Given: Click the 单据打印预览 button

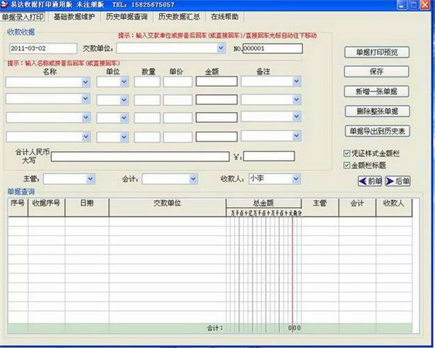Looking at the screenshot, I should [377, 53].
